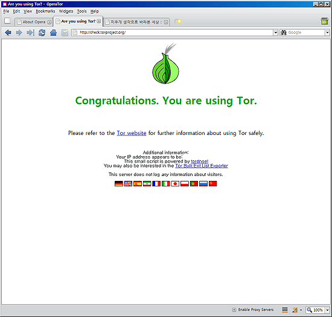Go to the Home page icon
The width and height of the screenshot is (332, 317).
(53, 33)
